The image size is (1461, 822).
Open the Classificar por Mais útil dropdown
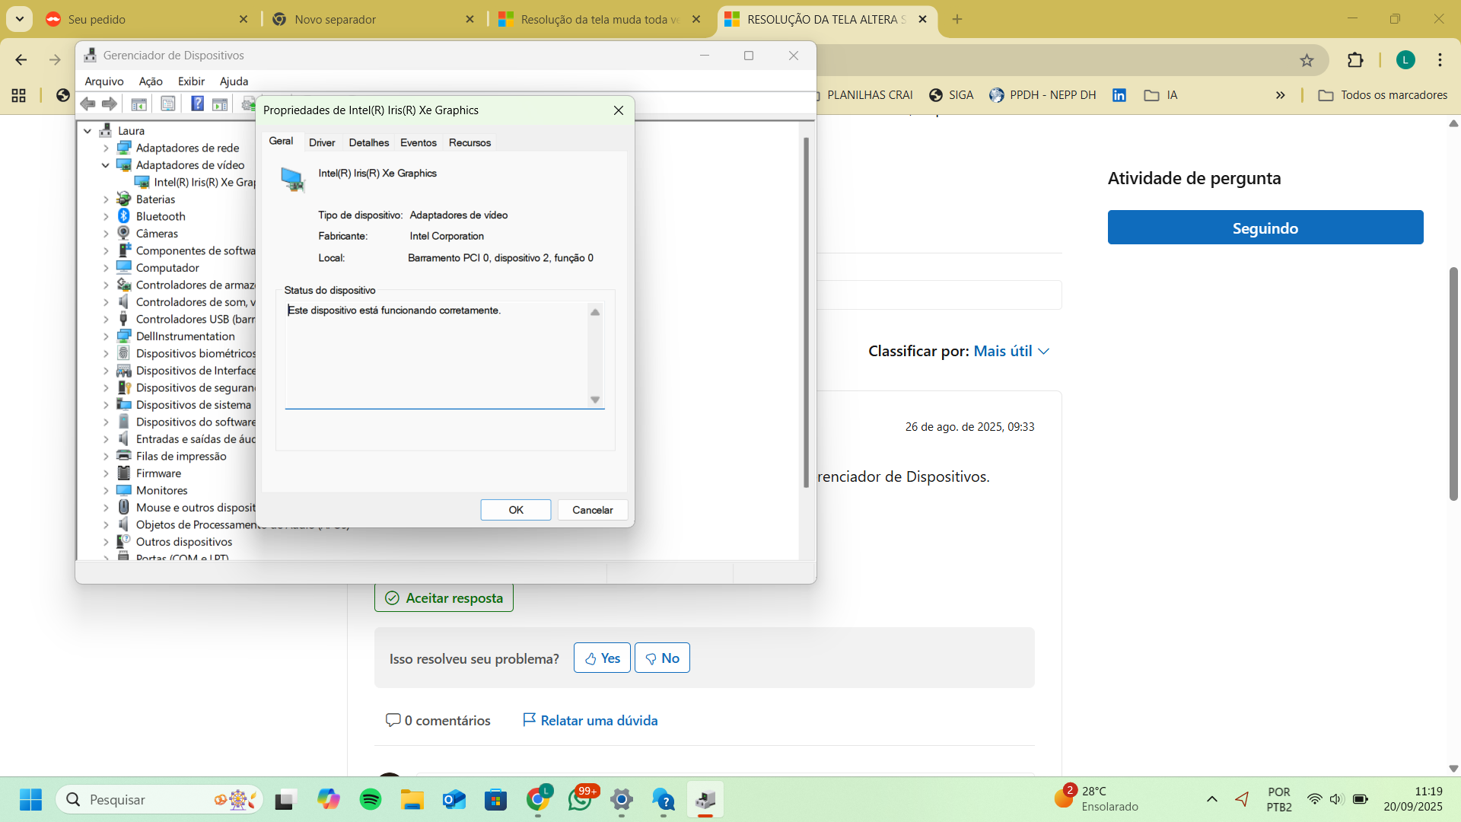pyautogui.click(x=1011, y=351)
